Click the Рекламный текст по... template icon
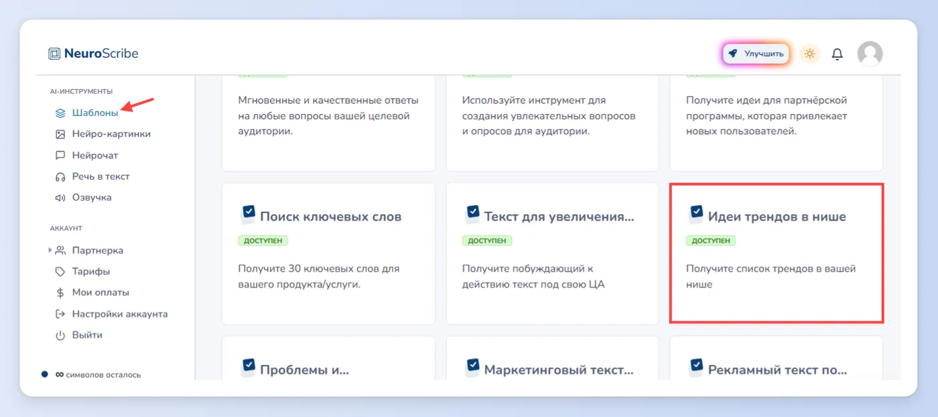 696,367
